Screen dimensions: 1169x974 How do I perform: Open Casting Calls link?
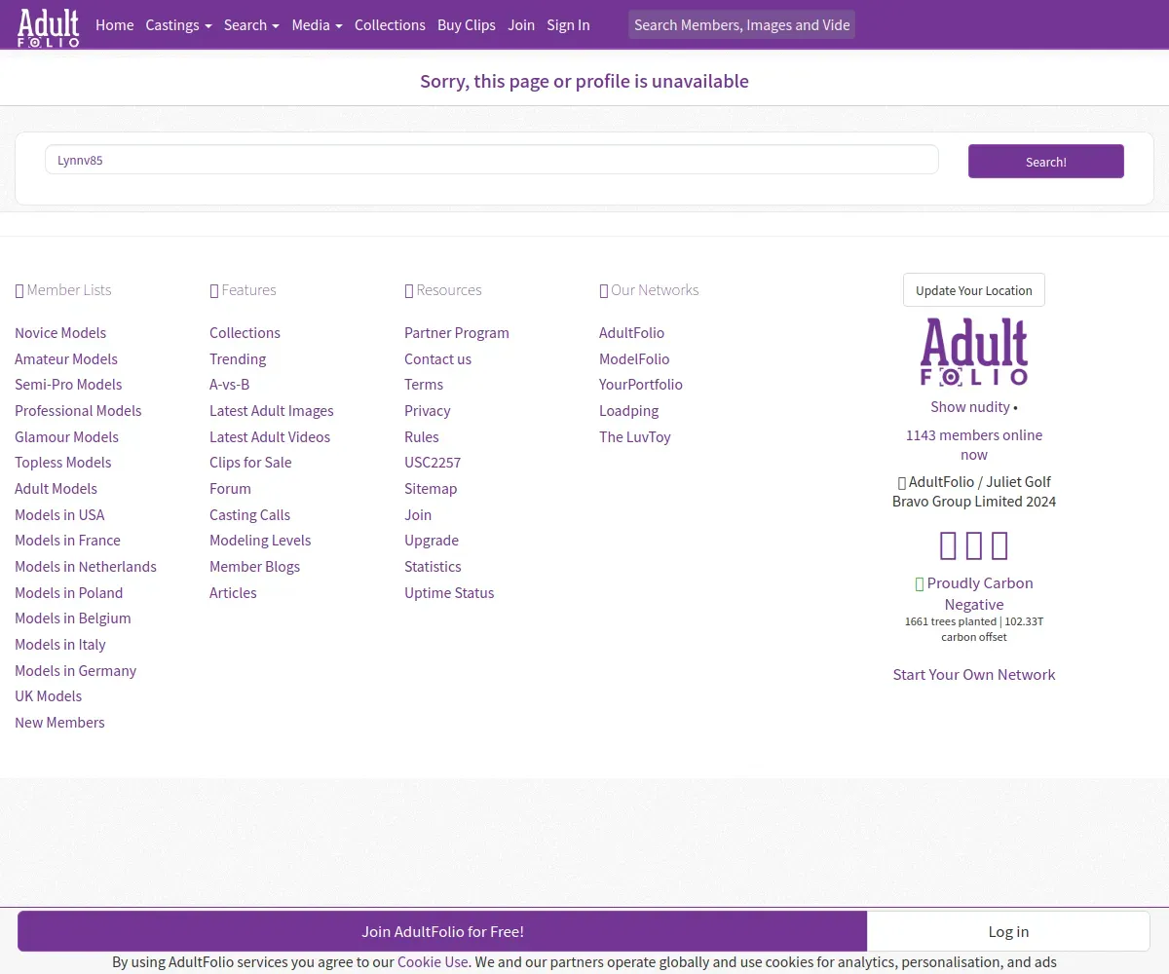(249, 514)
